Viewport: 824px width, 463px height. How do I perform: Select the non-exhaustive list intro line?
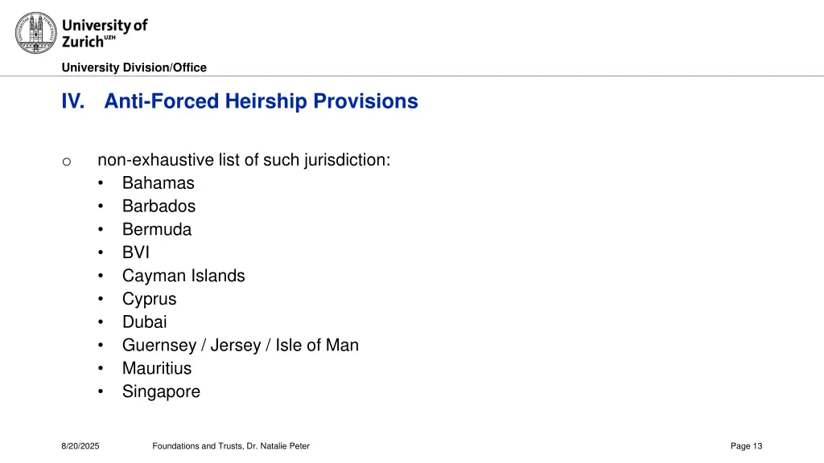(244, 160)
